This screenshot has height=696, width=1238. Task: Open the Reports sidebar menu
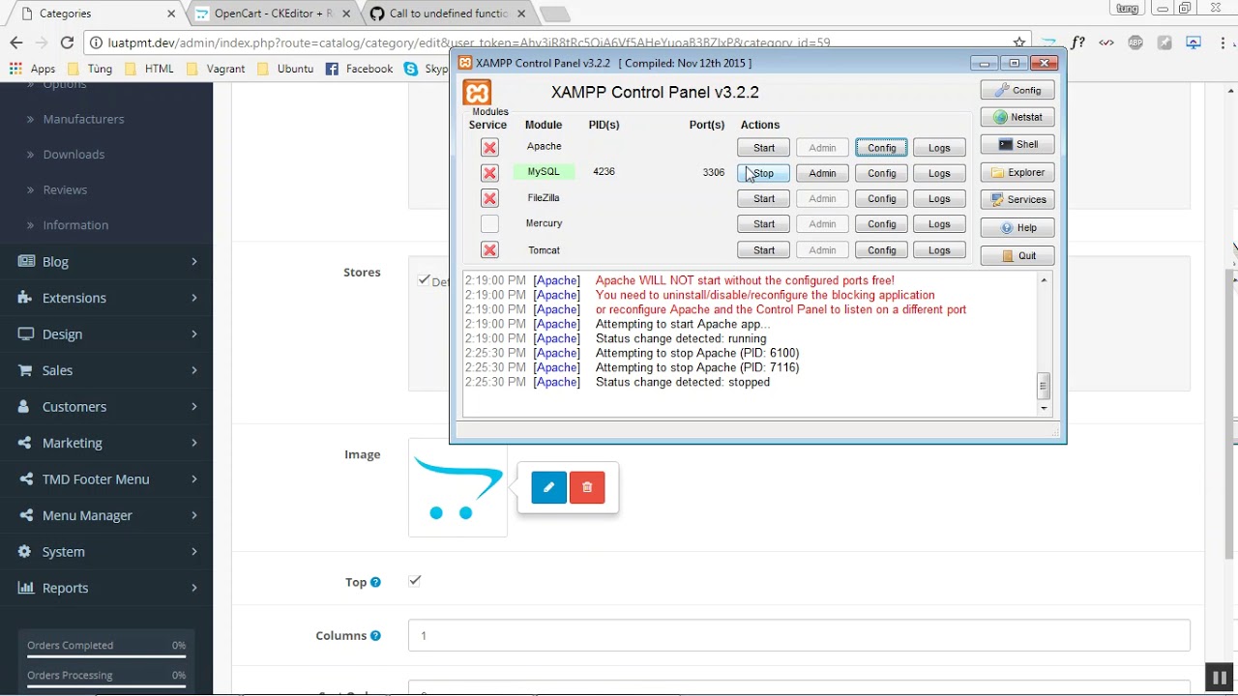(106, 588)
